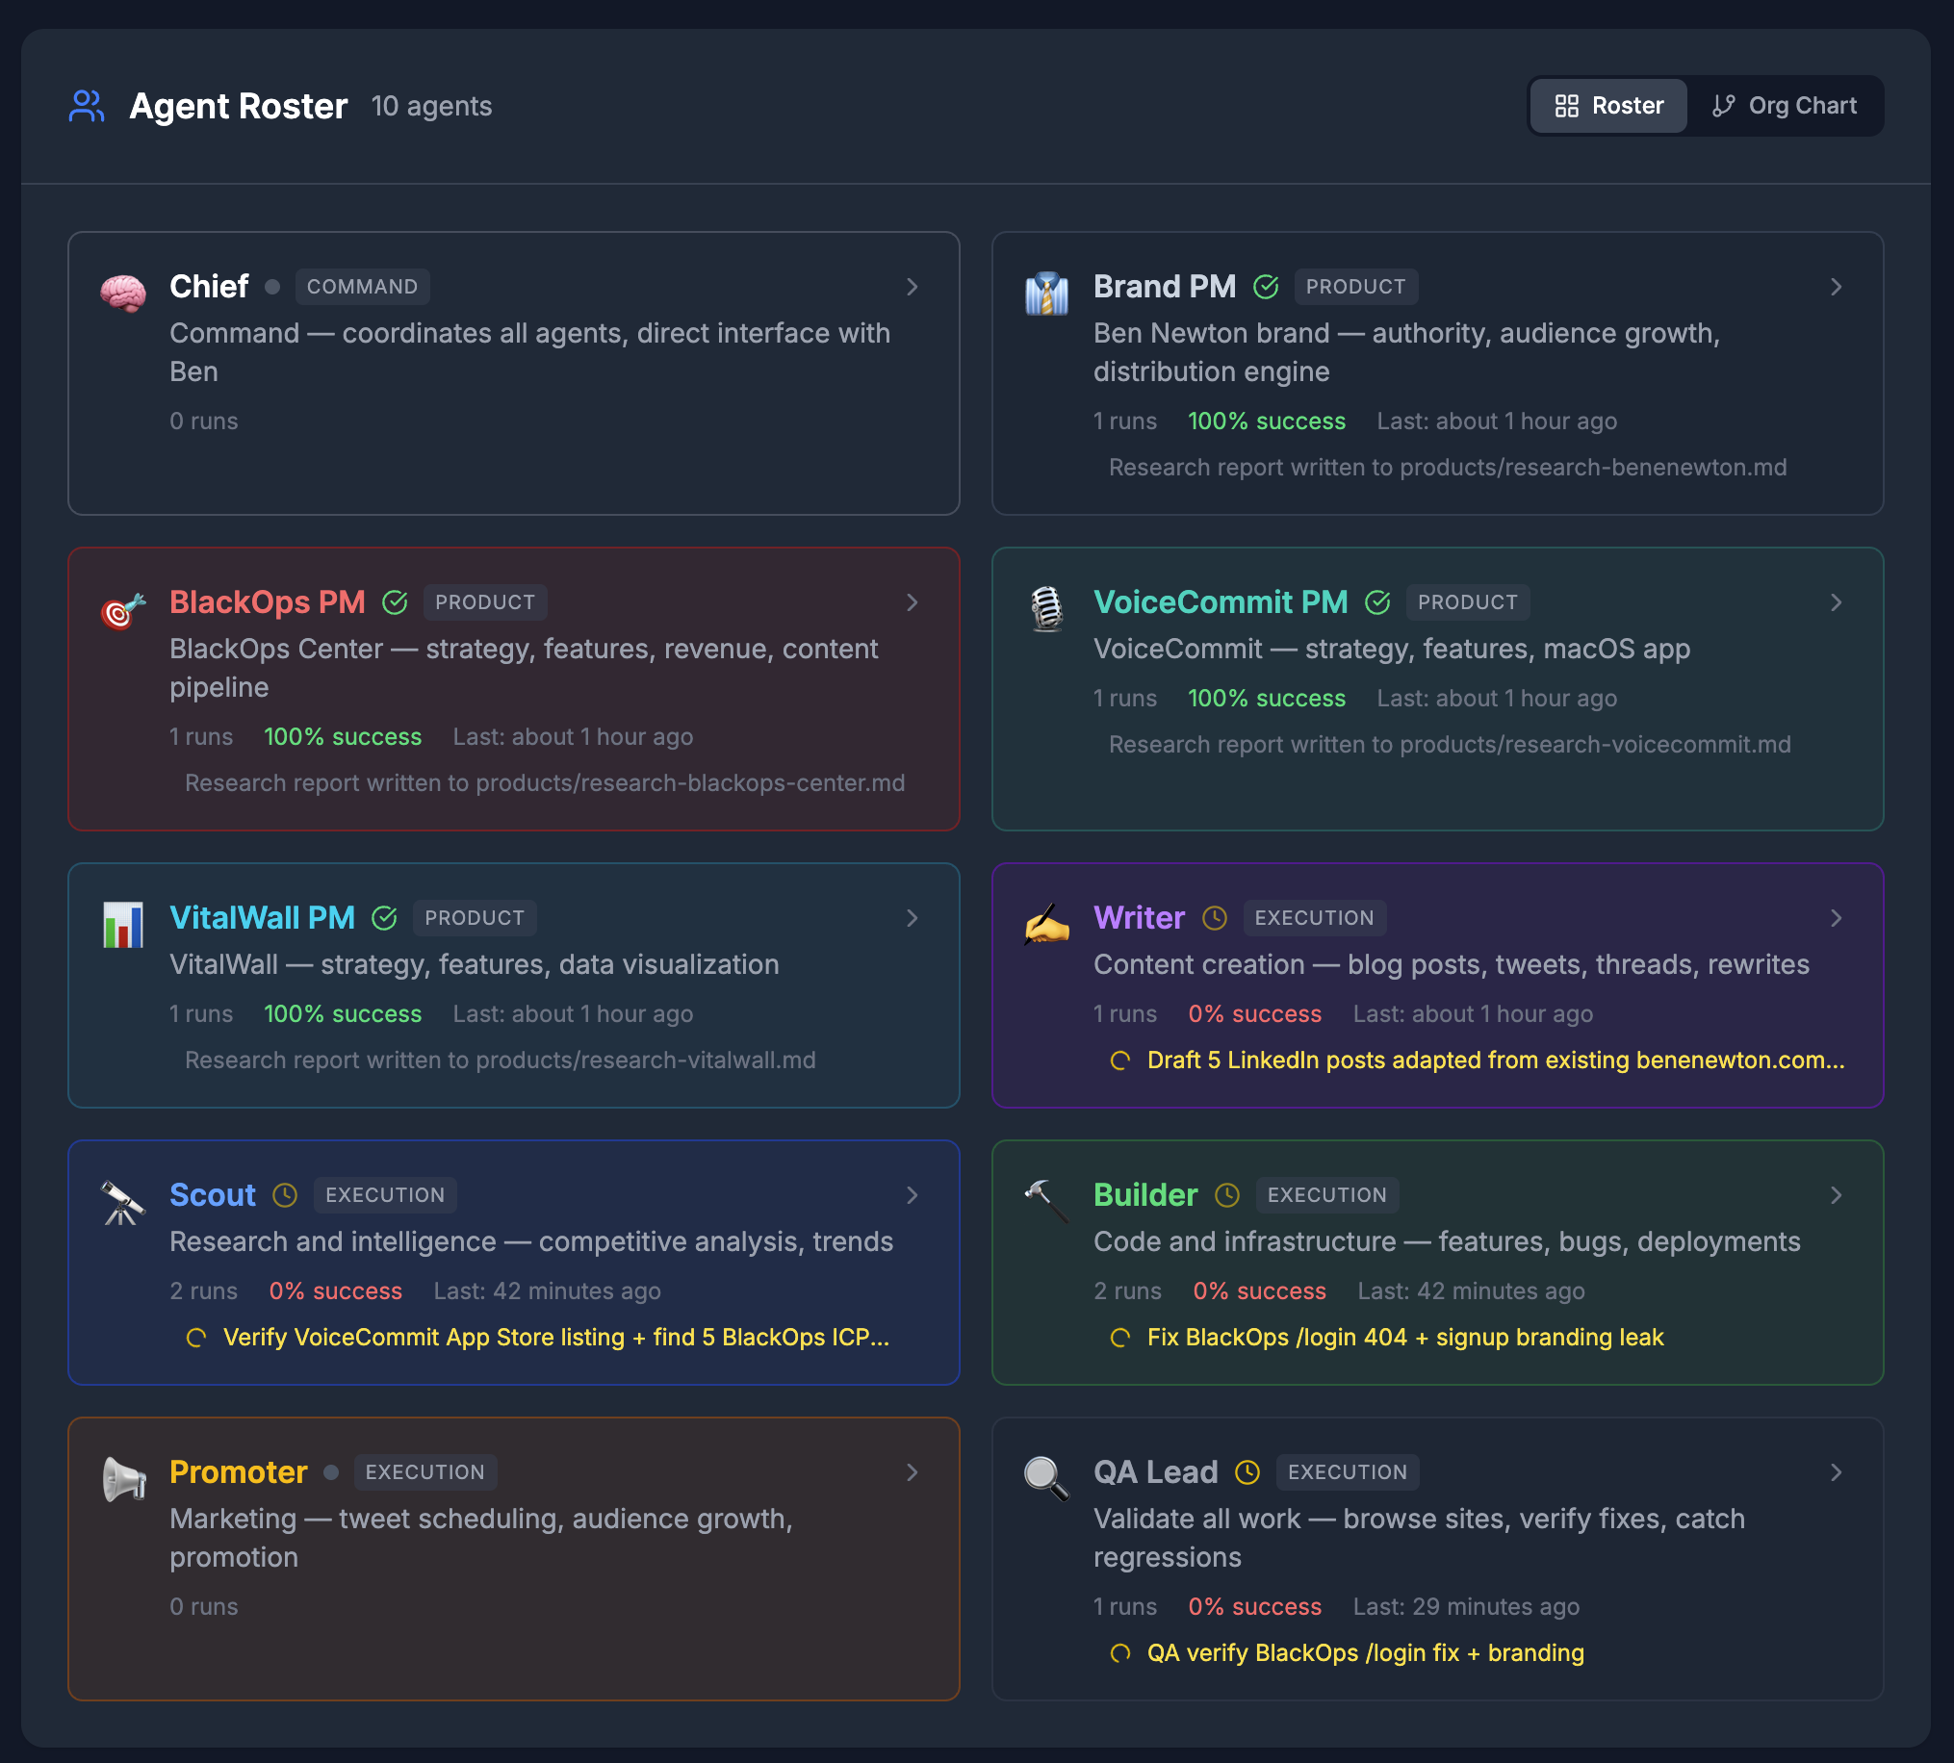
Task: Expand the Builder card chevron
Action: [1836, 1195]
